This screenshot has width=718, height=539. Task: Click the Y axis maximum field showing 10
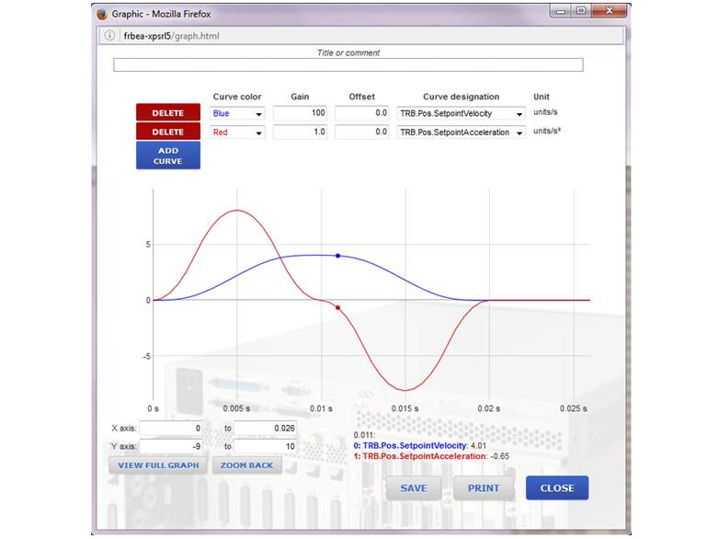[265, 447]
